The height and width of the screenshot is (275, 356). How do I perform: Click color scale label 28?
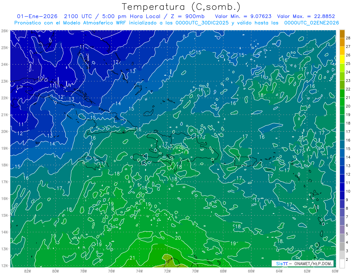[348, 38]
